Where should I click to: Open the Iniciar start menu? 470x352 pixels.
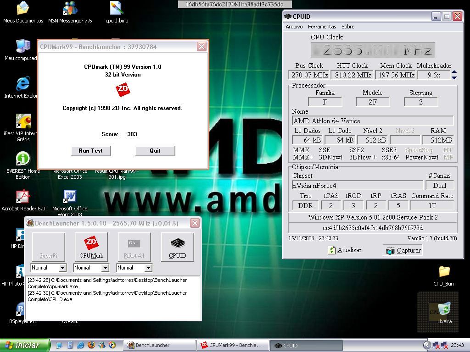click(x=25, y=345)
